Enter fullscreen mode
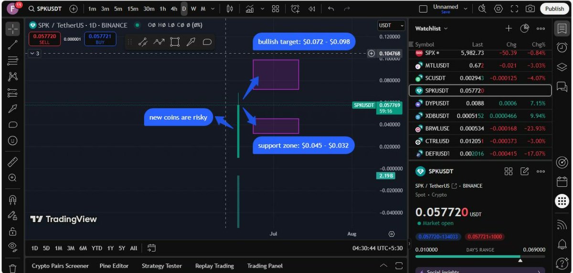Image resolution: width=573 pixels, height=273 pixels. click(x=514, y=9)
